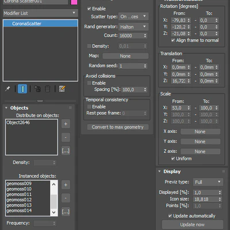Click Translation X To field
230x230 pixels.
click(x=207, y=67)
